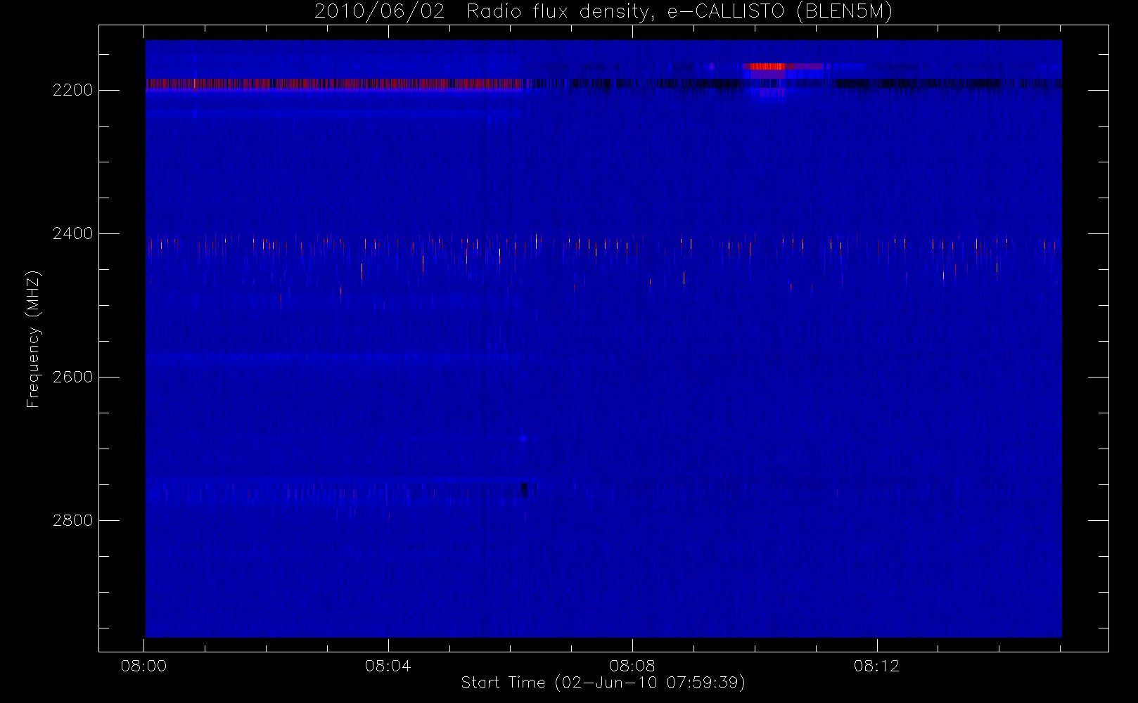Click the 2800 frequency tick label
Viewport: 1138px width, 703px height.
click(x=72, y=520)
